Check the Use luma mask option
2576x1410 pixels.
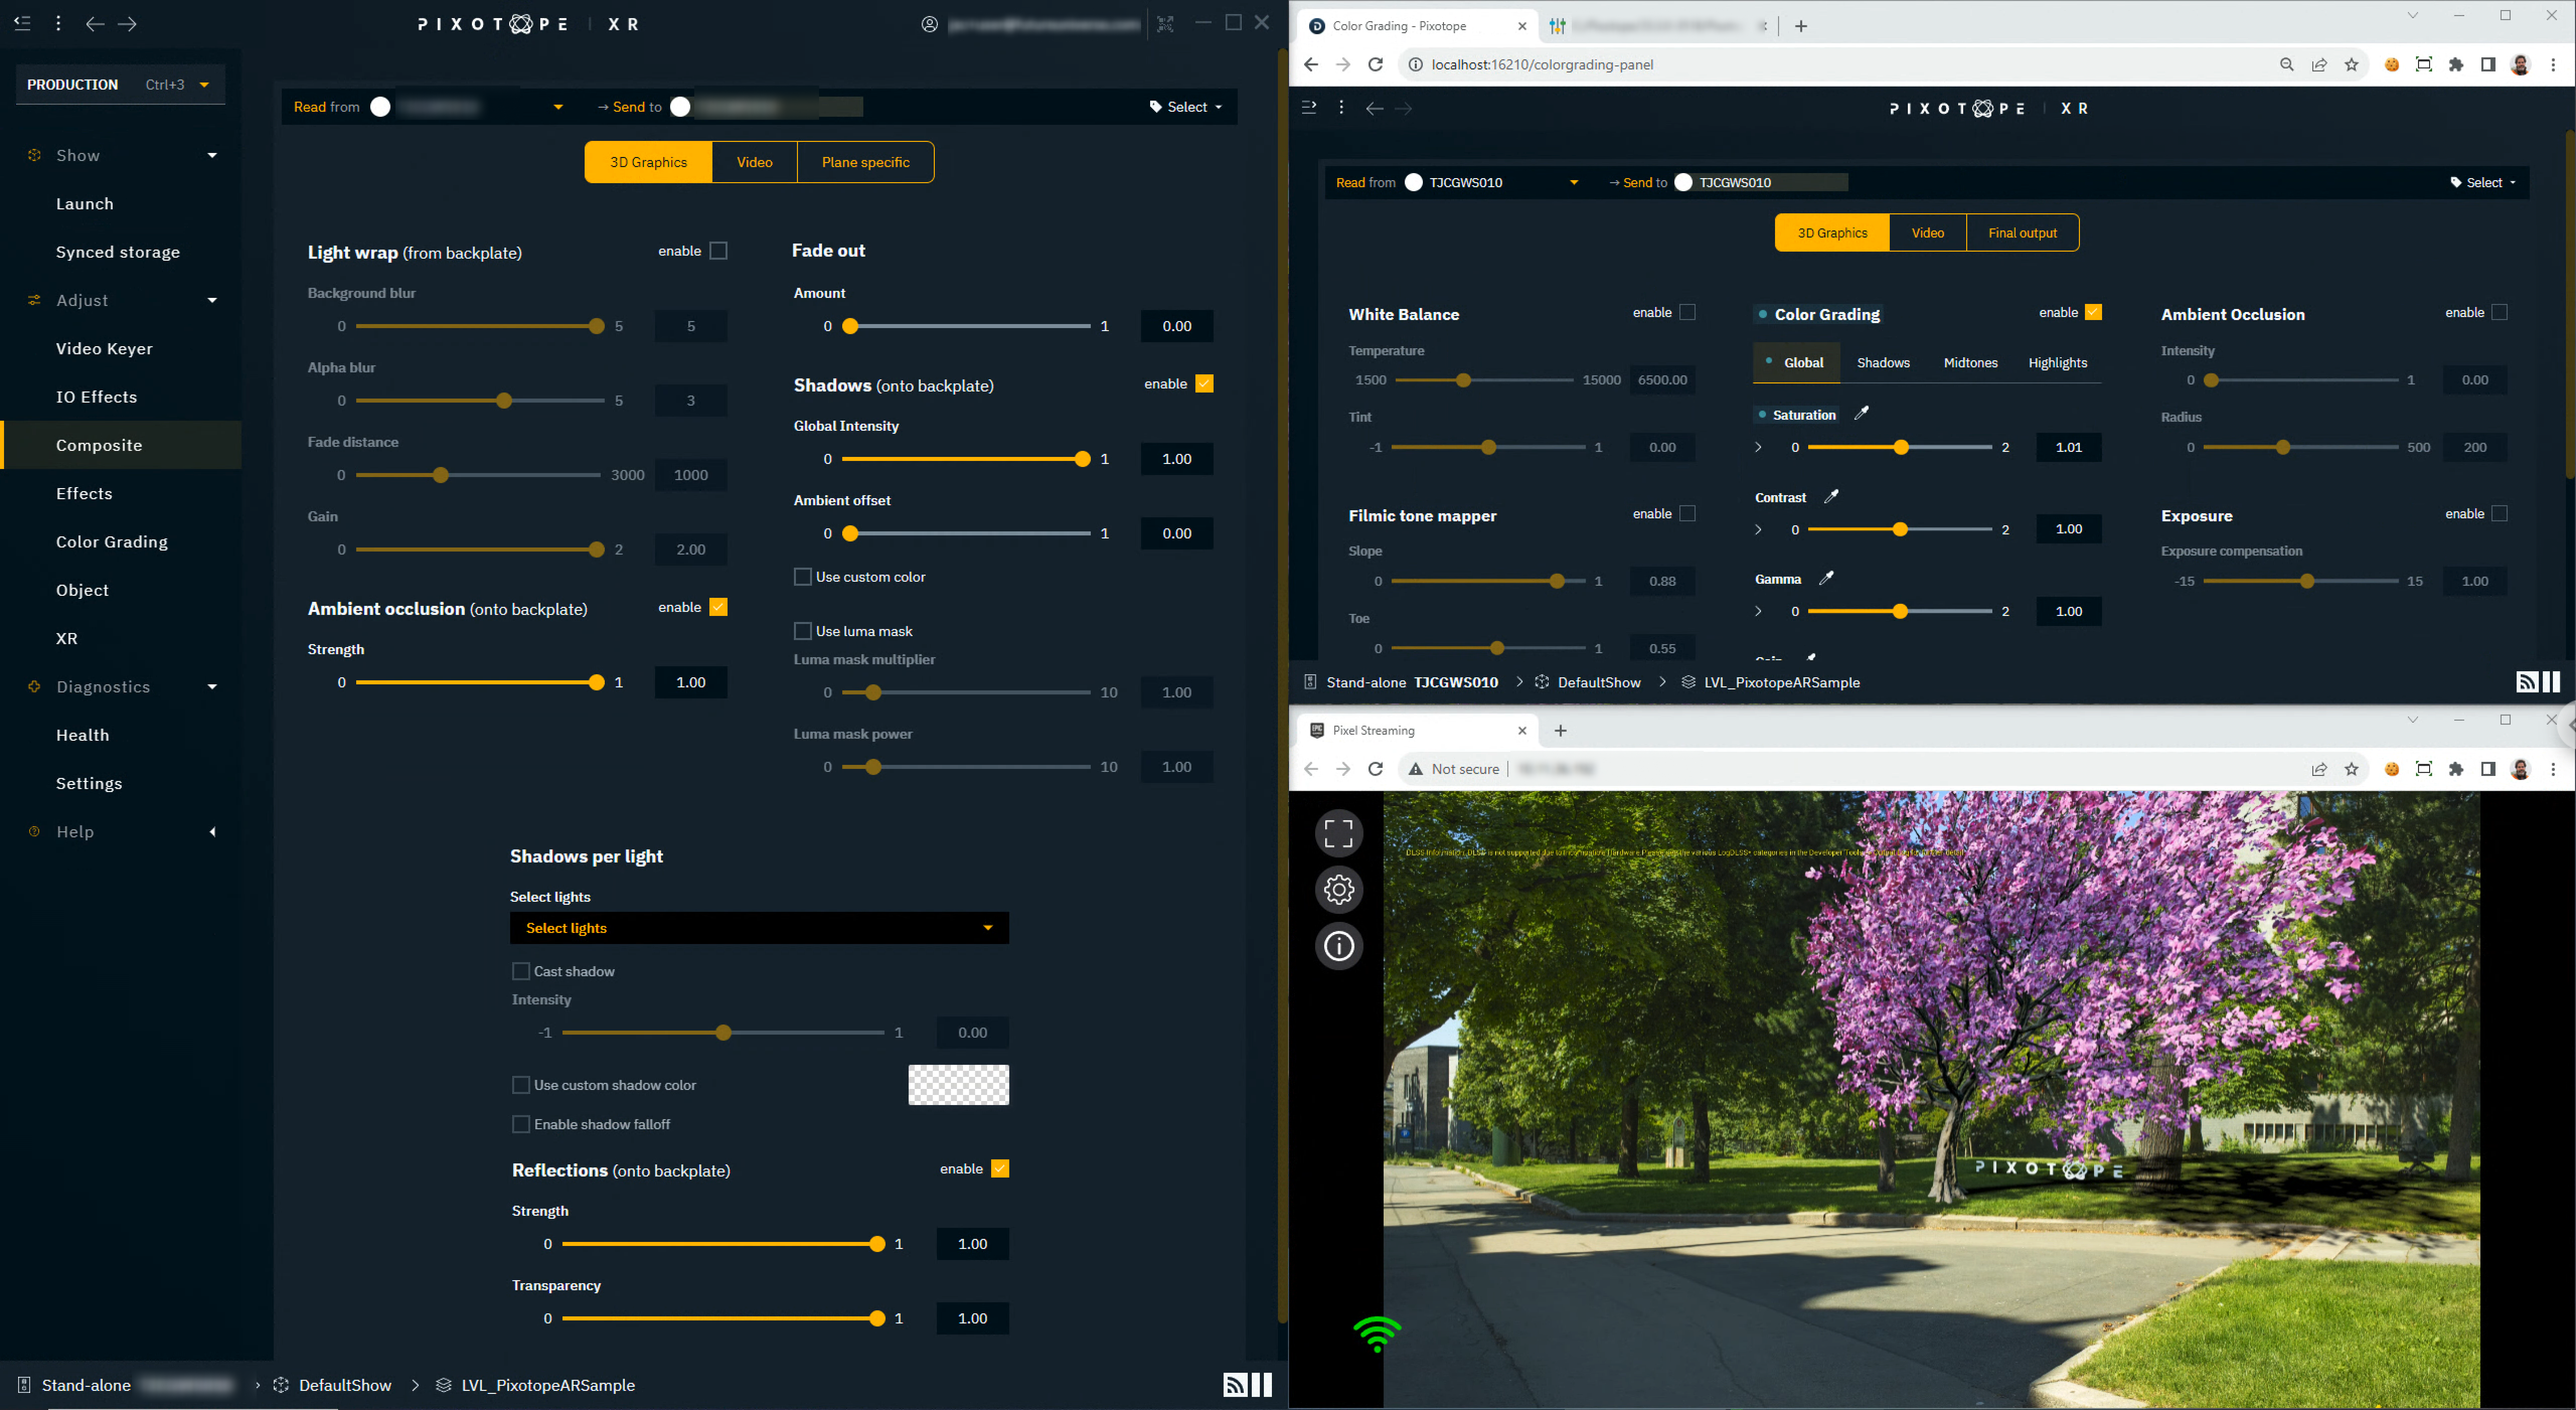tap(802, 631)
